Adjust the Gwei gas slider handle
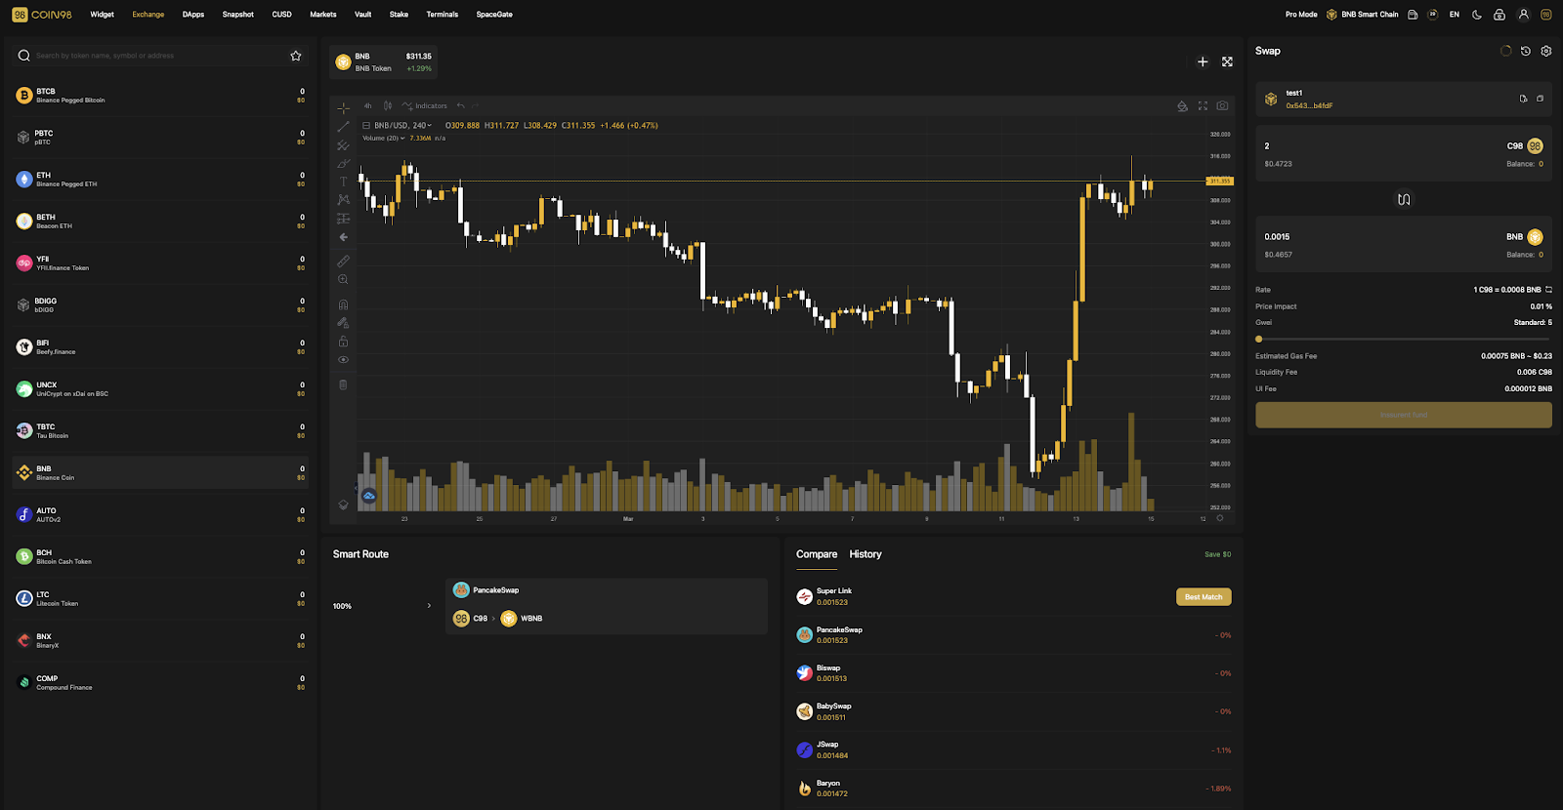Screen dimensions: 1563x810 click(1259, 339)
